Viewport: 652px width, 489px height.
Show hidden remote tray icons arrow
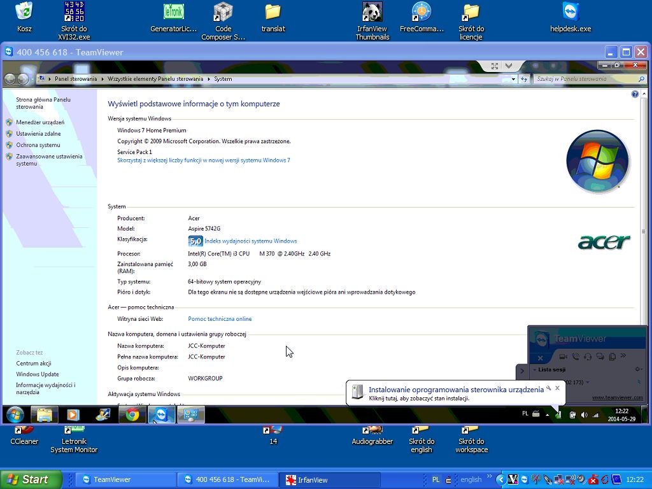[547, 415]
